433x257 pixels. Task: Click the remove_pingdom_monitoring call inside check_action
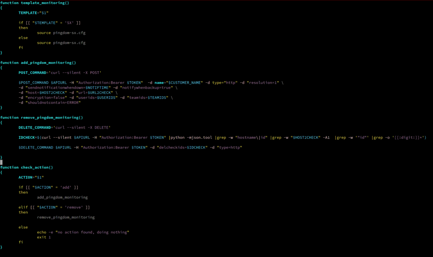coord(66,217)
